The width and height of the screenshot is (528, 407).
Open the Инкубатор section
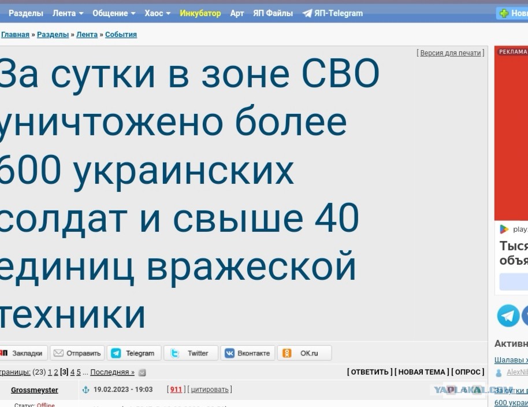coord(200,13)
